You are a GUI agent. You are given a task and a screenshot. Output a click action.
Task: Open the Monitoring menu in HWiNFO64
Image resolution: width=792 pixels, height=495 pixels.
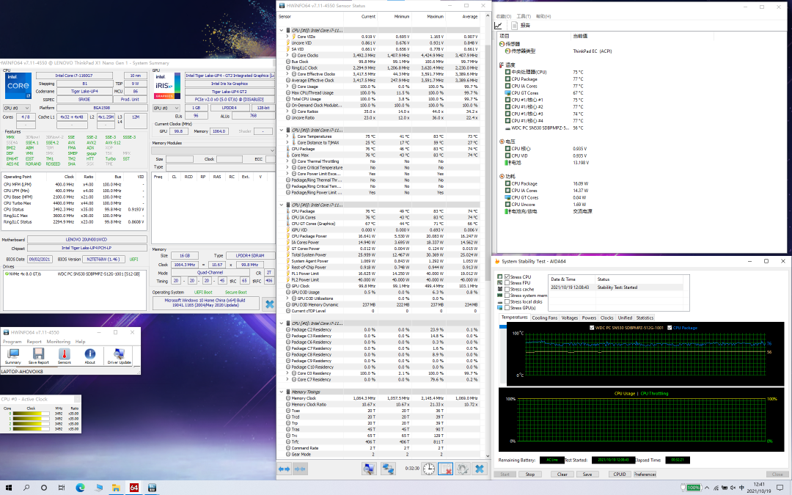point(58,342)
